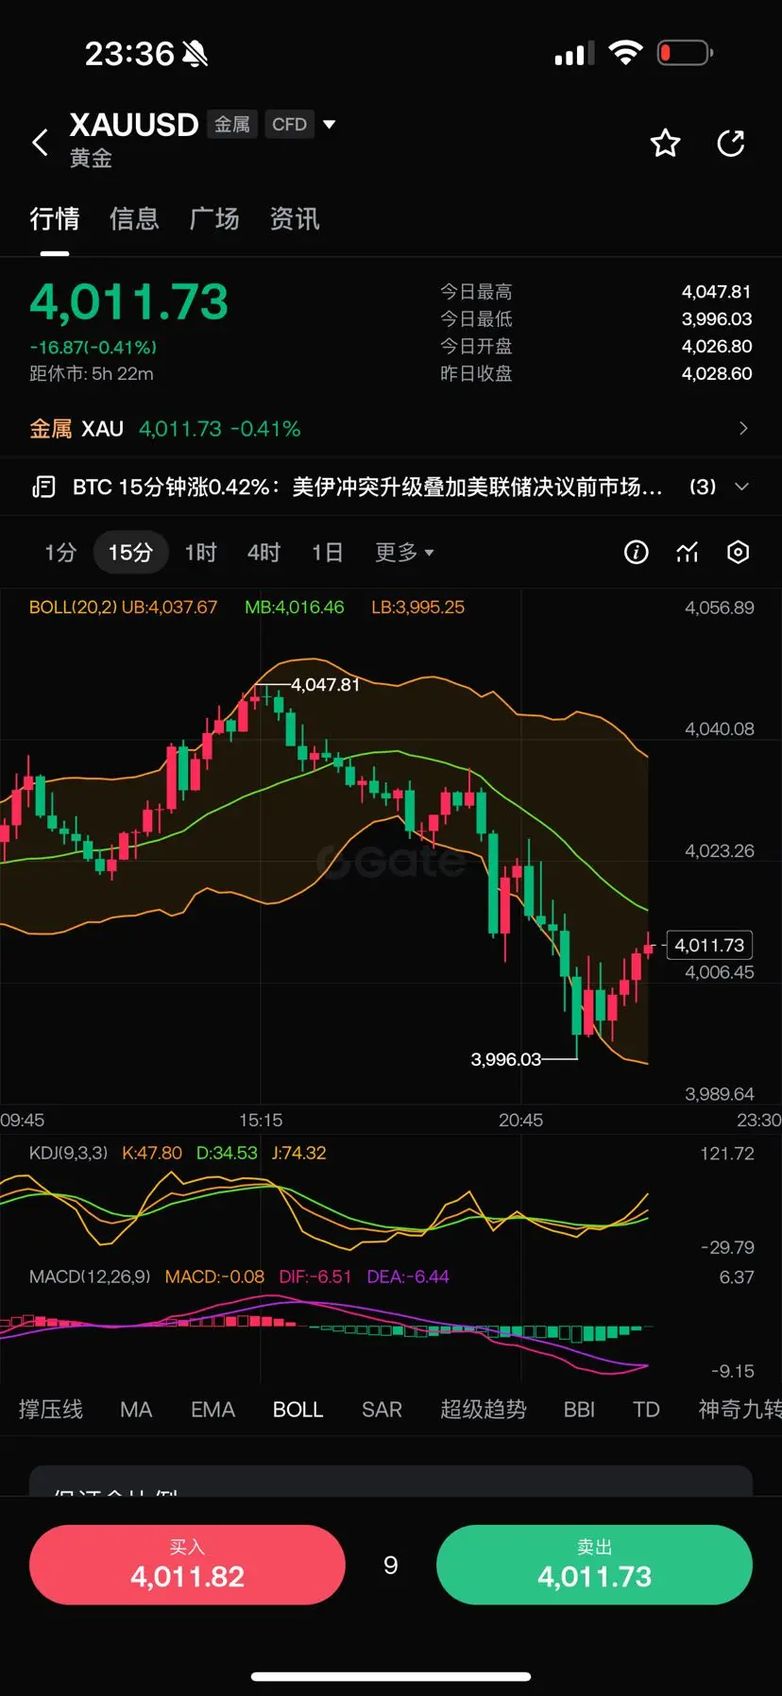782x1696 pixels.
Task: Enable the 超级趋势 indicator
Action: [x=484, y=1410]
